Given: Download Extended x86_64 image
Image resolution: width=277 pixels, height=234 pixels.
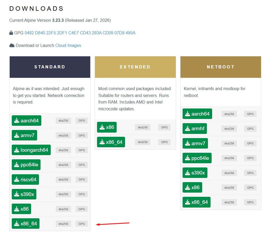Looking at the screenshot, I should 111,142.
